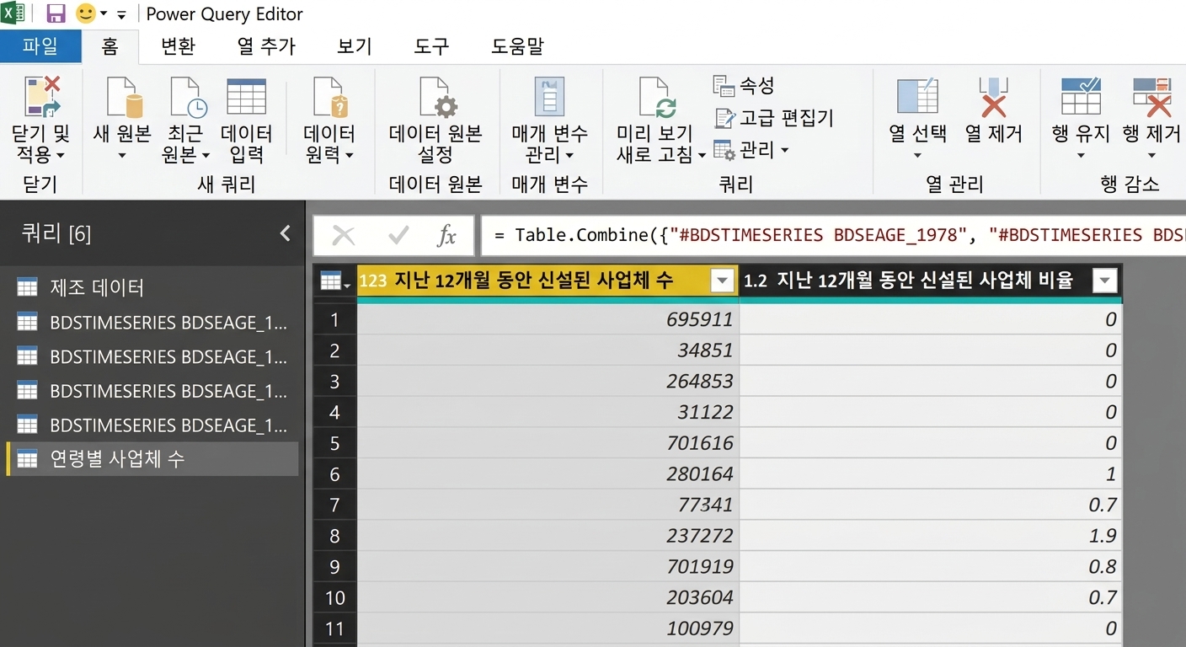Open 데이터 원본 설정
1186x647 pixels.
(x=435, y=120)
